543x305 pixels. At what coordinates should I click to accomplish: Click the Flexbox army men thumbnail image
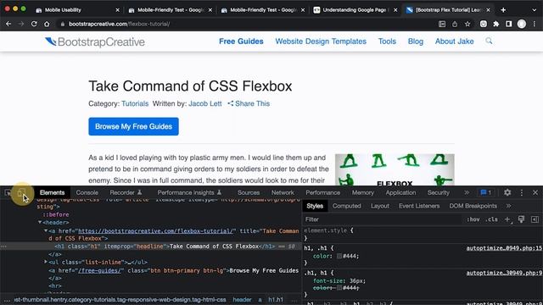395,169
